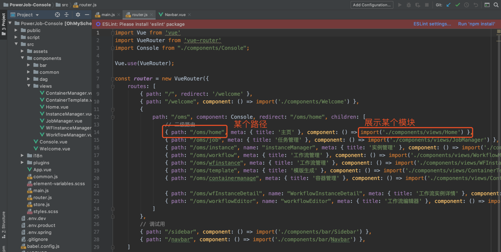
Task: Click Git Commit green checkmark
Action: click(x=458, y=5)
